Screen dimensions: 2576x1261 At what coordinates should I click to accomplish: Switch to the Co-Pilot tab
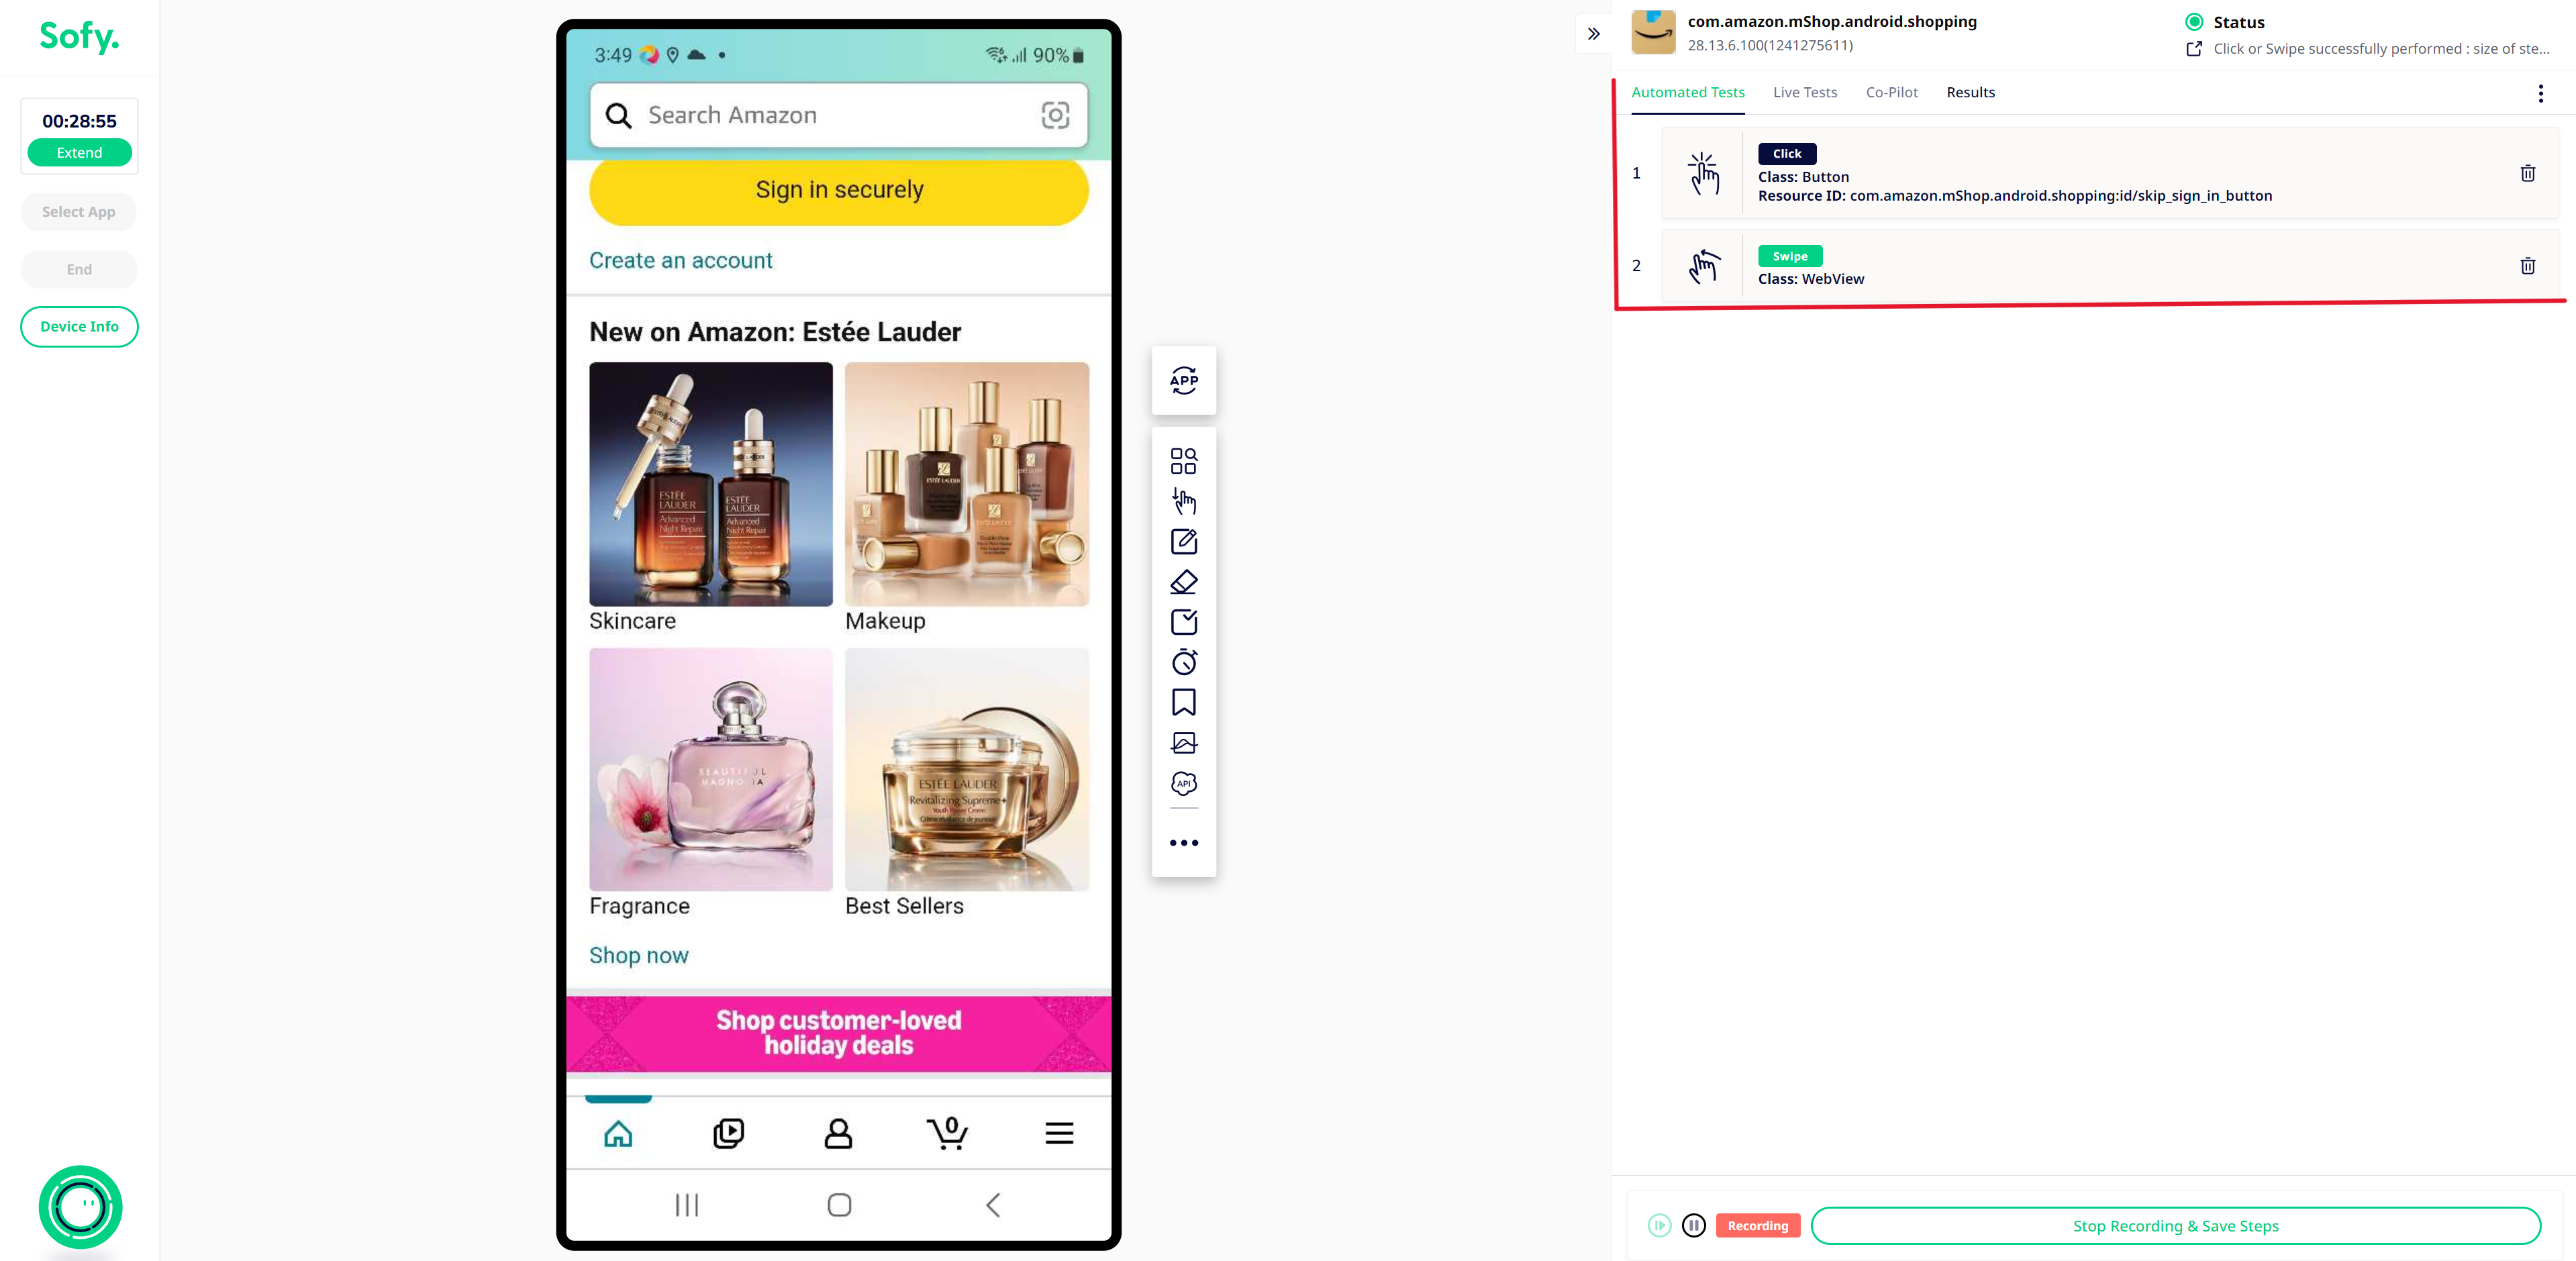point(1891,92)
